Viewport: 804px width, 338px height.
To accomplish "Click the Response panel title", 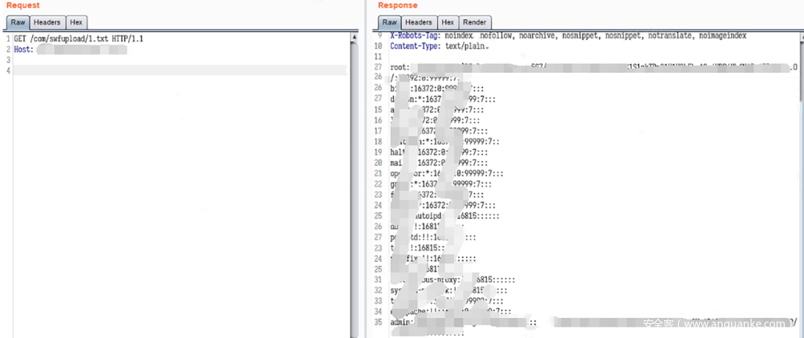I will point(398,5).
